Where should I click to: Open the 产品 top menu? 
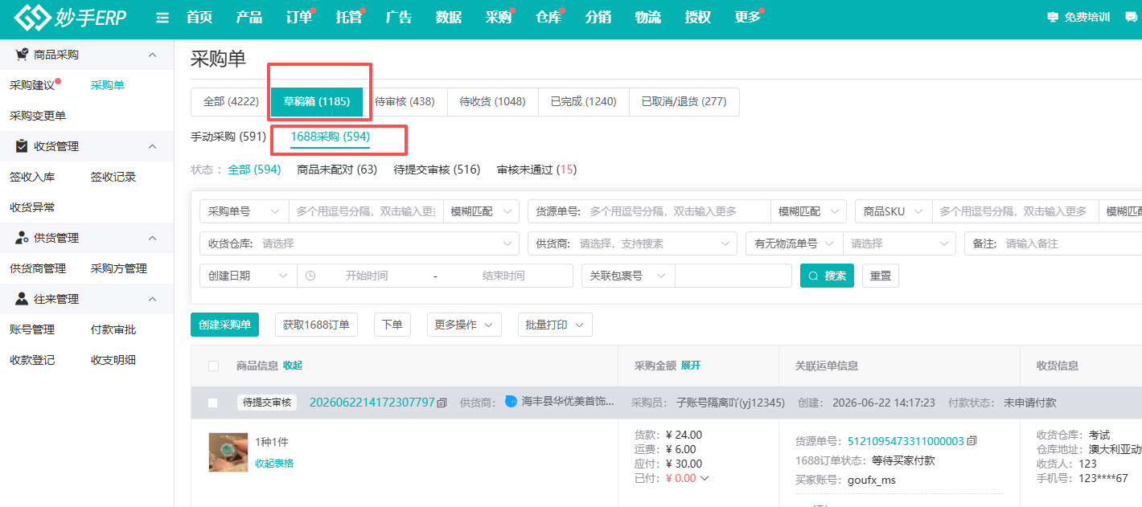click(x=249, y=18)
